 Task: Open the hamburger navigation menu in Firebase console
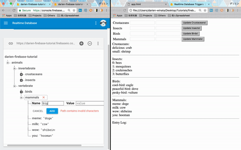(x=6, y=23)
